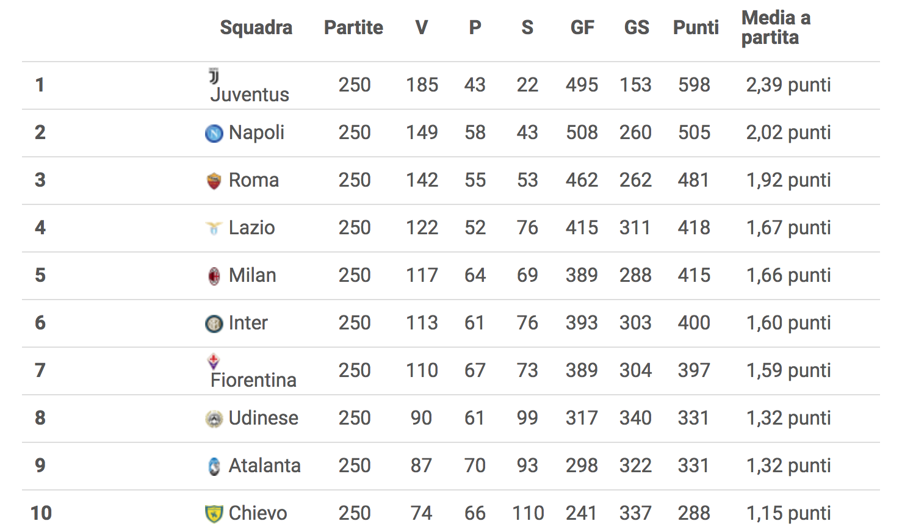Open the Juventus team name link
The image size is (902, 532).
pyautogui.click(x=250, y=95)
